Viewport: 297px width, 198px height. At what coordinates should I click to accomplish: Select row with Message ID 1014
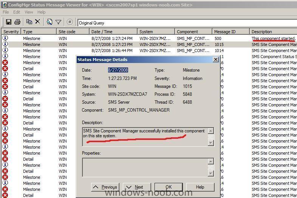(x=149, y=51)
